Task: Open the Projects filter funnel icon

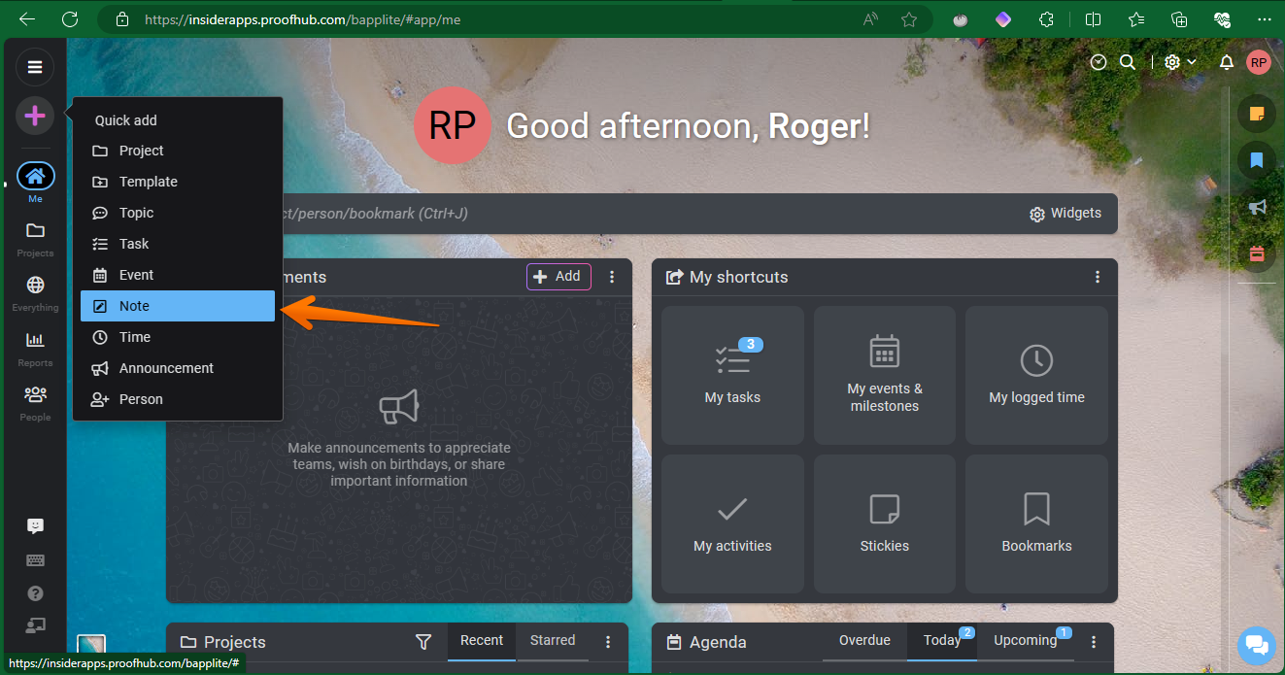Action: tap(423, 642)
